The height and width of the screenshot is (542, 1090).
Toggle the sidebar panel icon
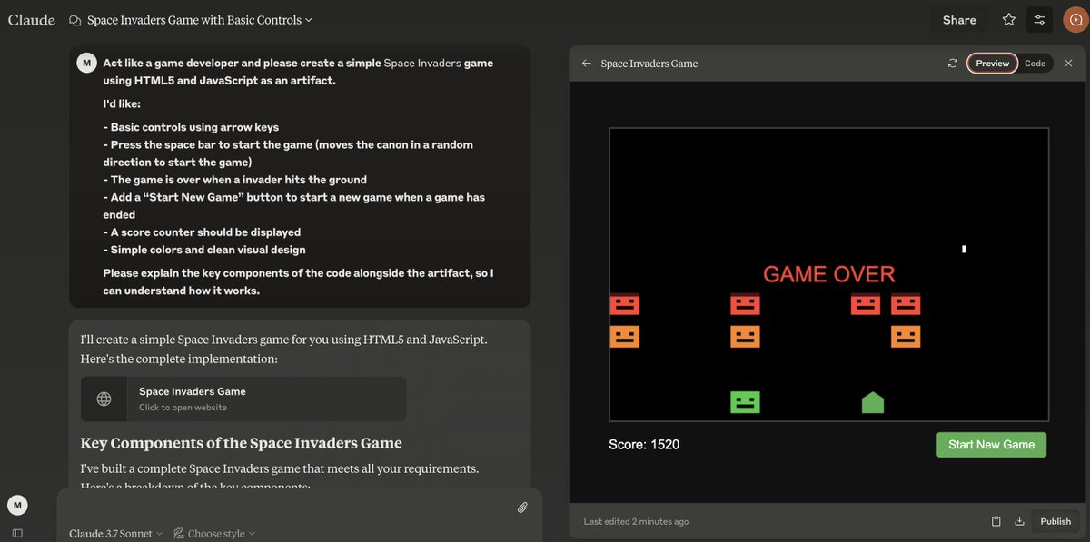(x=17, y=533)
